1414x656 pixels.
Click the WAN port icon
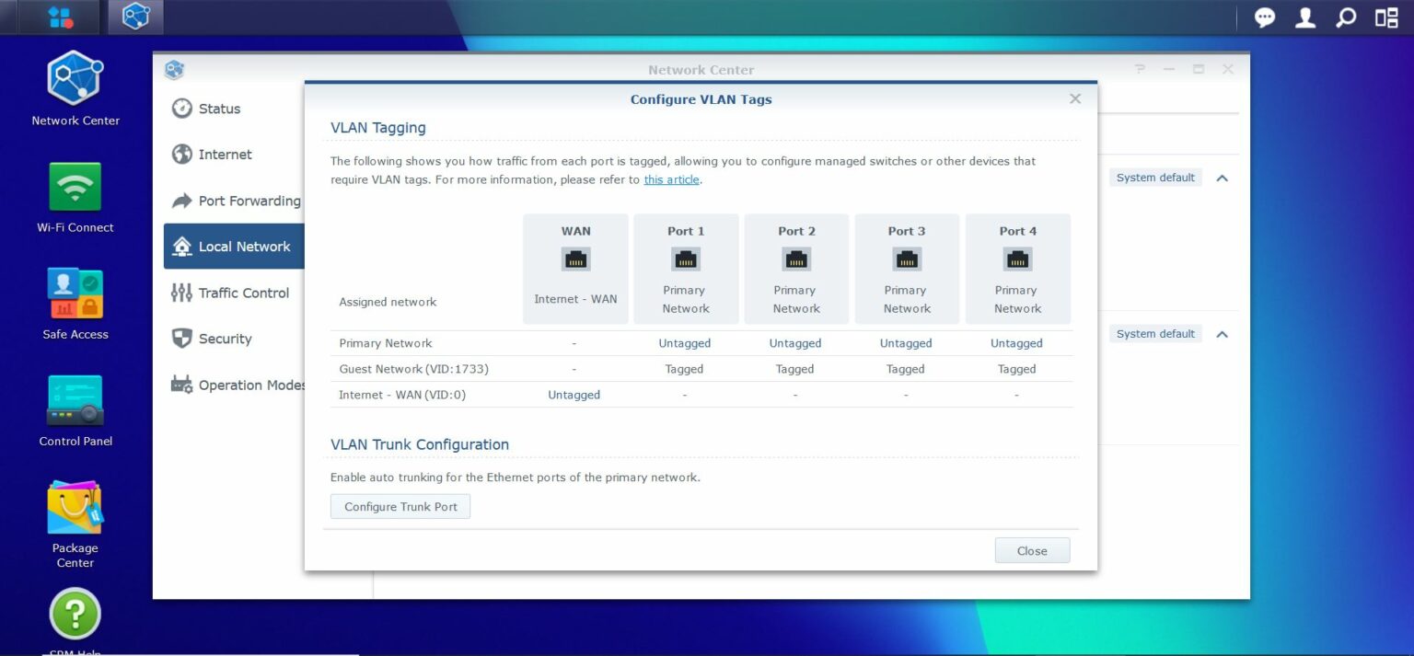[x=576, y=259]
